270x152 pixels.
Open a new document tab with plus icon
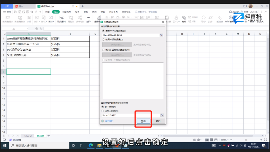pyautogui.click(x=83, y=6)
